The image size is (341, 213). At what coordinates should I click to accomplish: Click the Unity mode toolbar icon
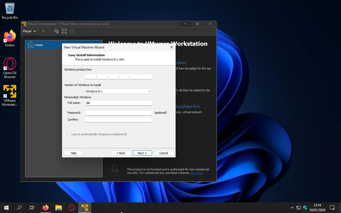(x=72, y=31)
